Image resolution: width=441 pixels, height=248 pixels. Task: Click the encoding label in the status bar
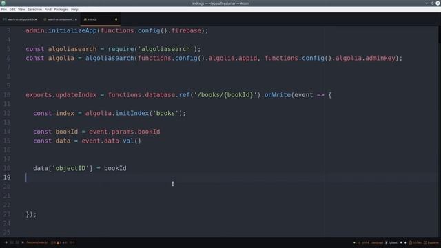tap(365, 242)
